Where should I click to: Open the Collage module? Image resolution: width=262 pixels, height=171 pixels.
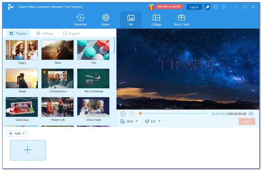click(x=156, y=20)
